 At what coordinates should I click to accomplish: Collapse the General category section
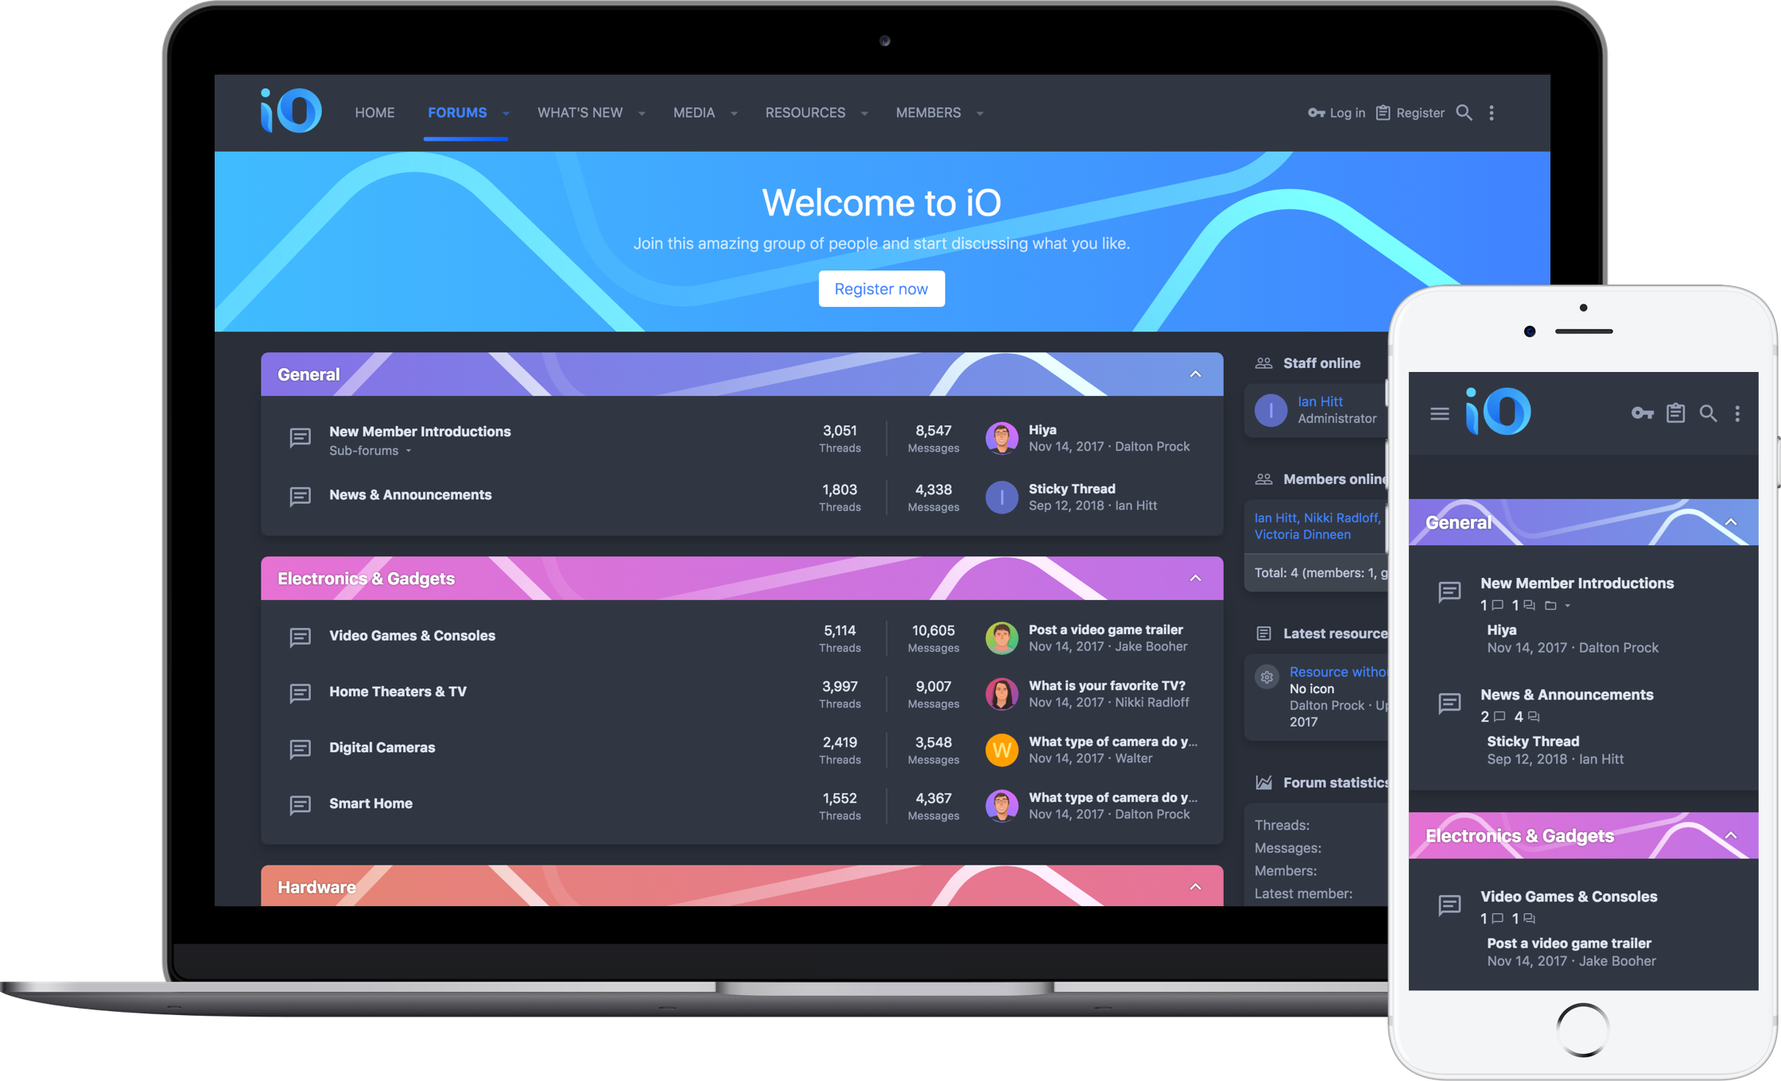click(1194, 374)
